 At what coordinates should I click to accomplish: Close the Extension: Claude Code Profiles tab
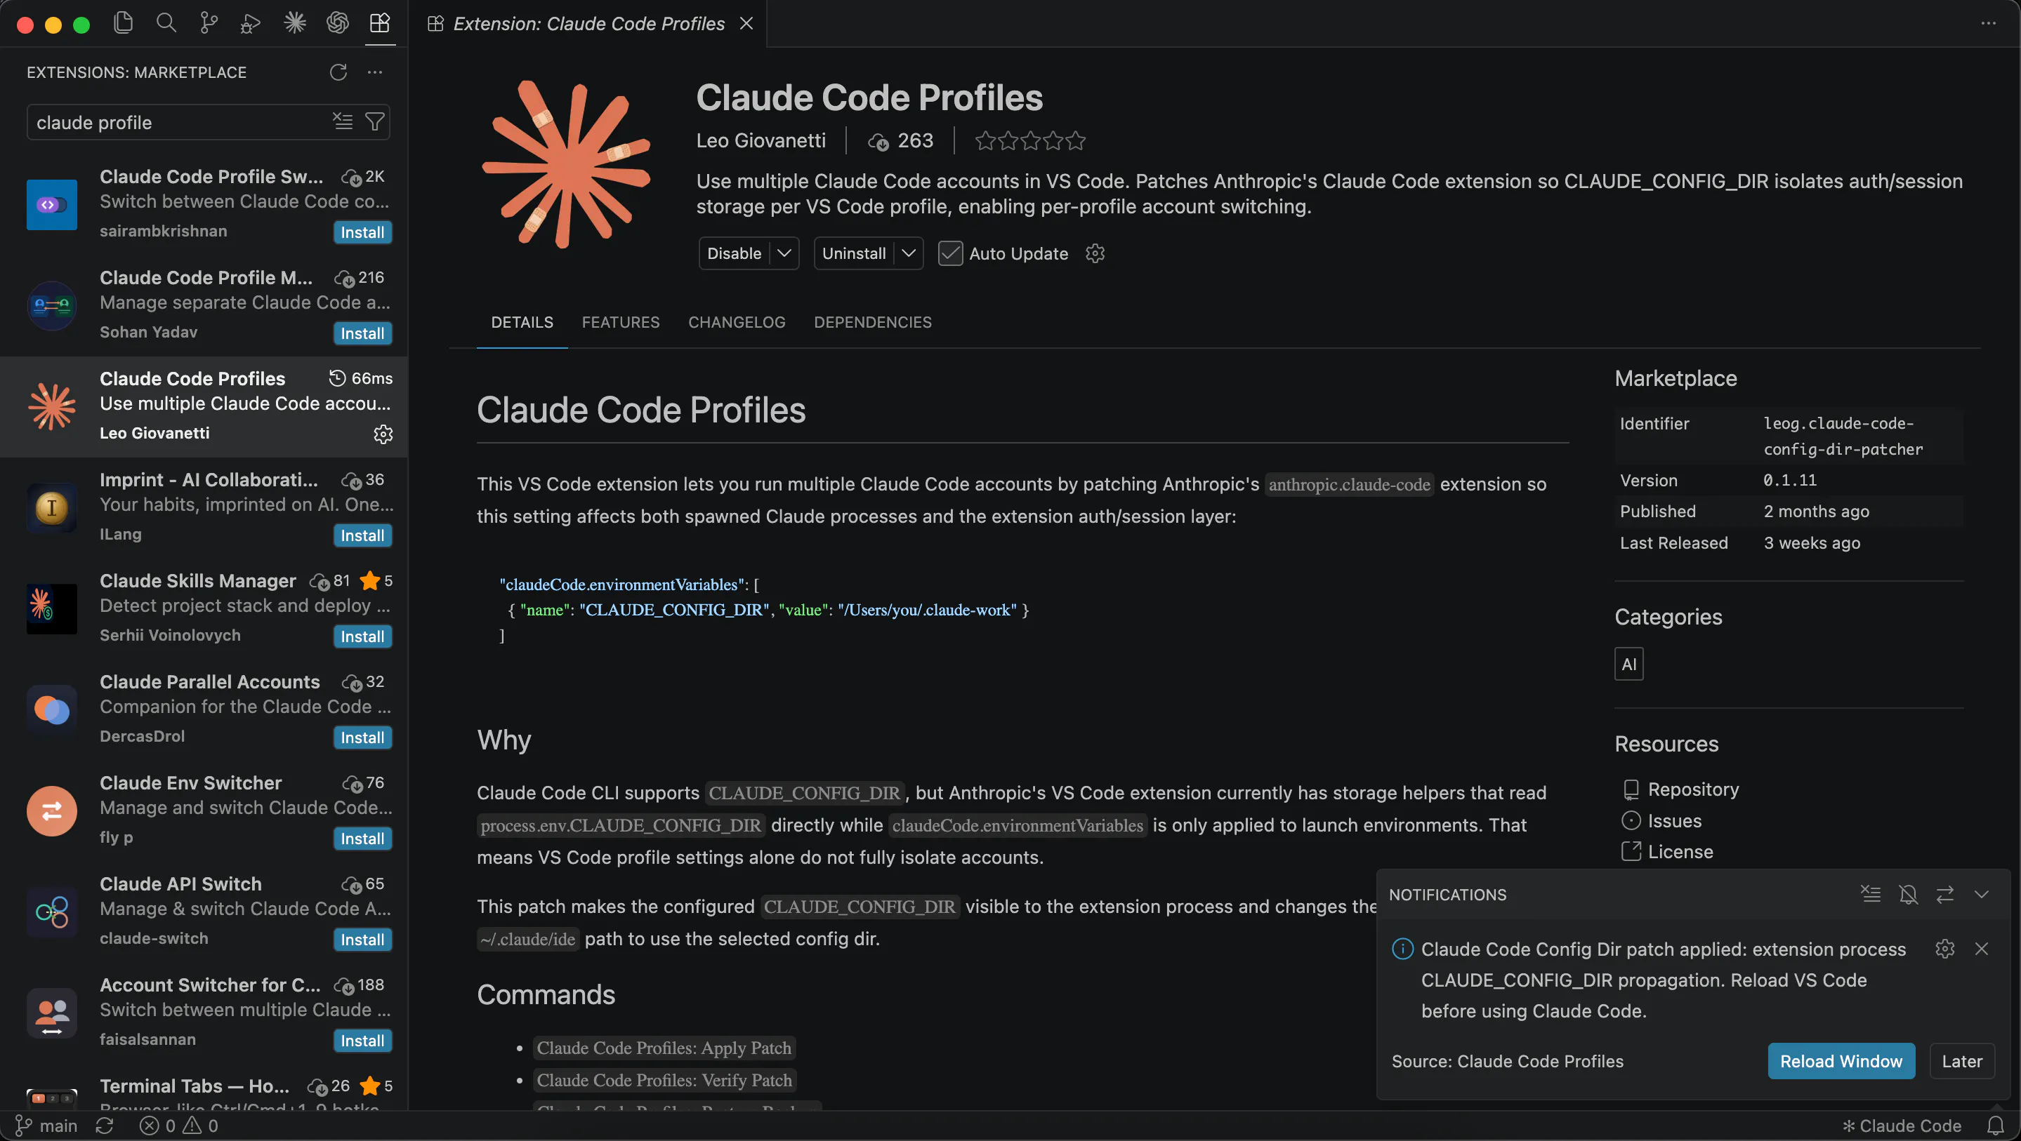pos(746,24)
